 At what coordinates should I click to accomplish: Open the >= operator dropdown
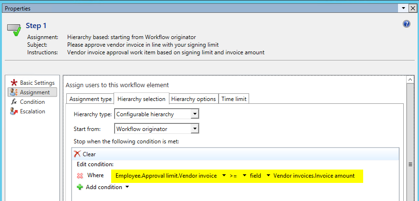coord(244,176)
